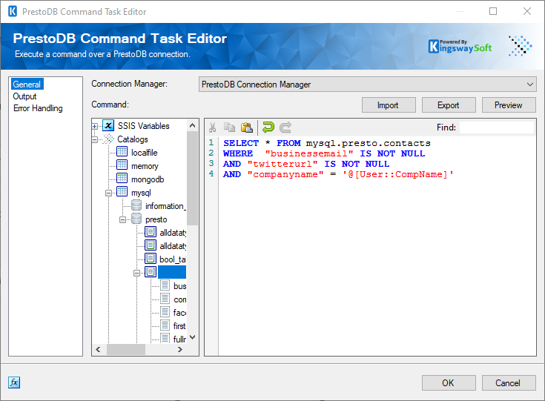Maximize the Command Task Editor window

(x=493, y=11)
